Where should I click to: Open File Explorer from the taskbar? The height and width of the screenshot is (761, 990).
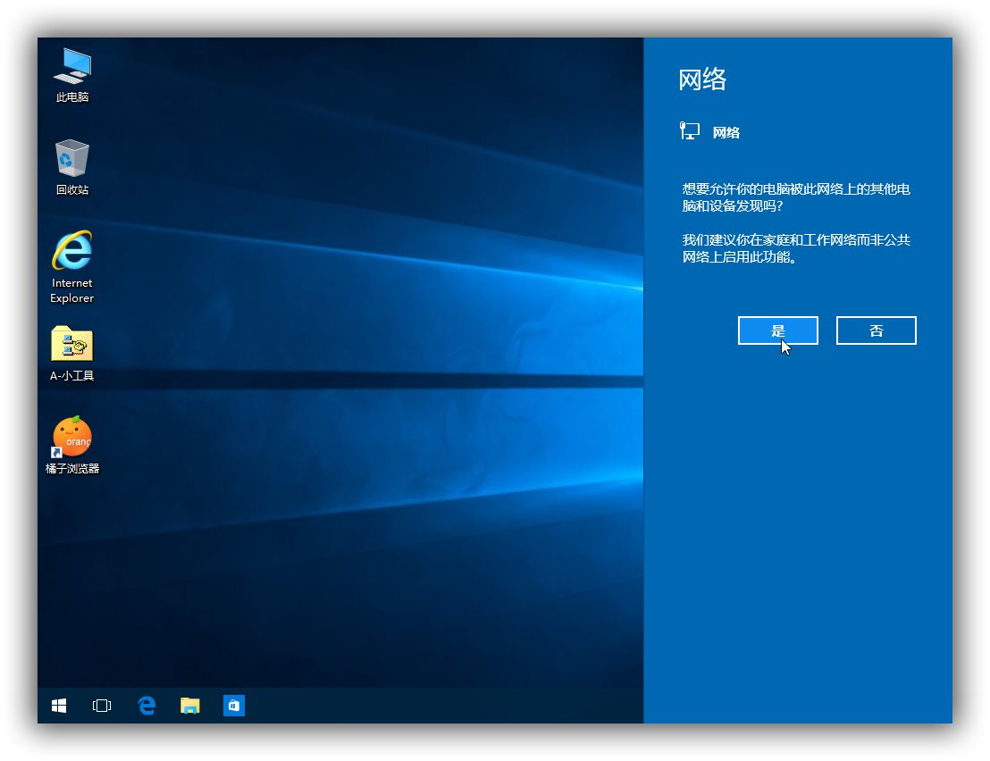tap(190, 706)
